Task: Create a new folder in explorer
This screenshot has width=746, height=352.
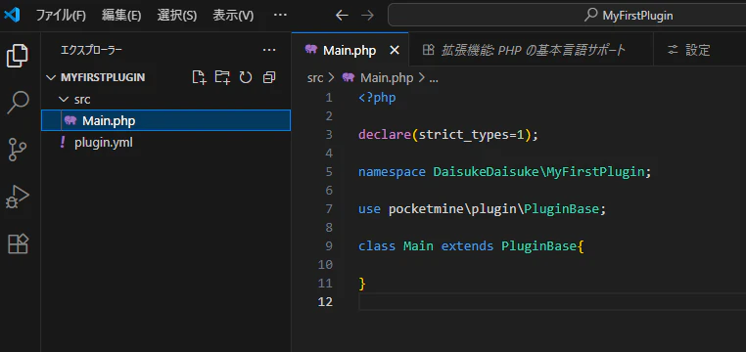Action: pos(222,77)
